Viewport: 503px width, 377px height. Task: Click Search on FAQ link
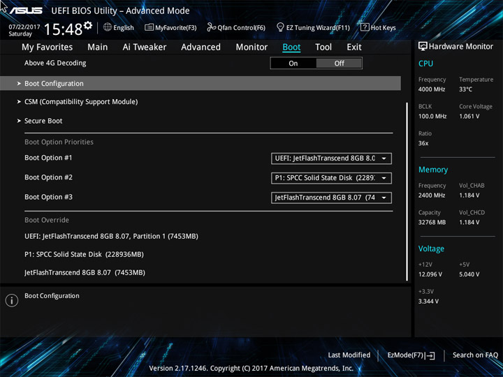(475, 355)
